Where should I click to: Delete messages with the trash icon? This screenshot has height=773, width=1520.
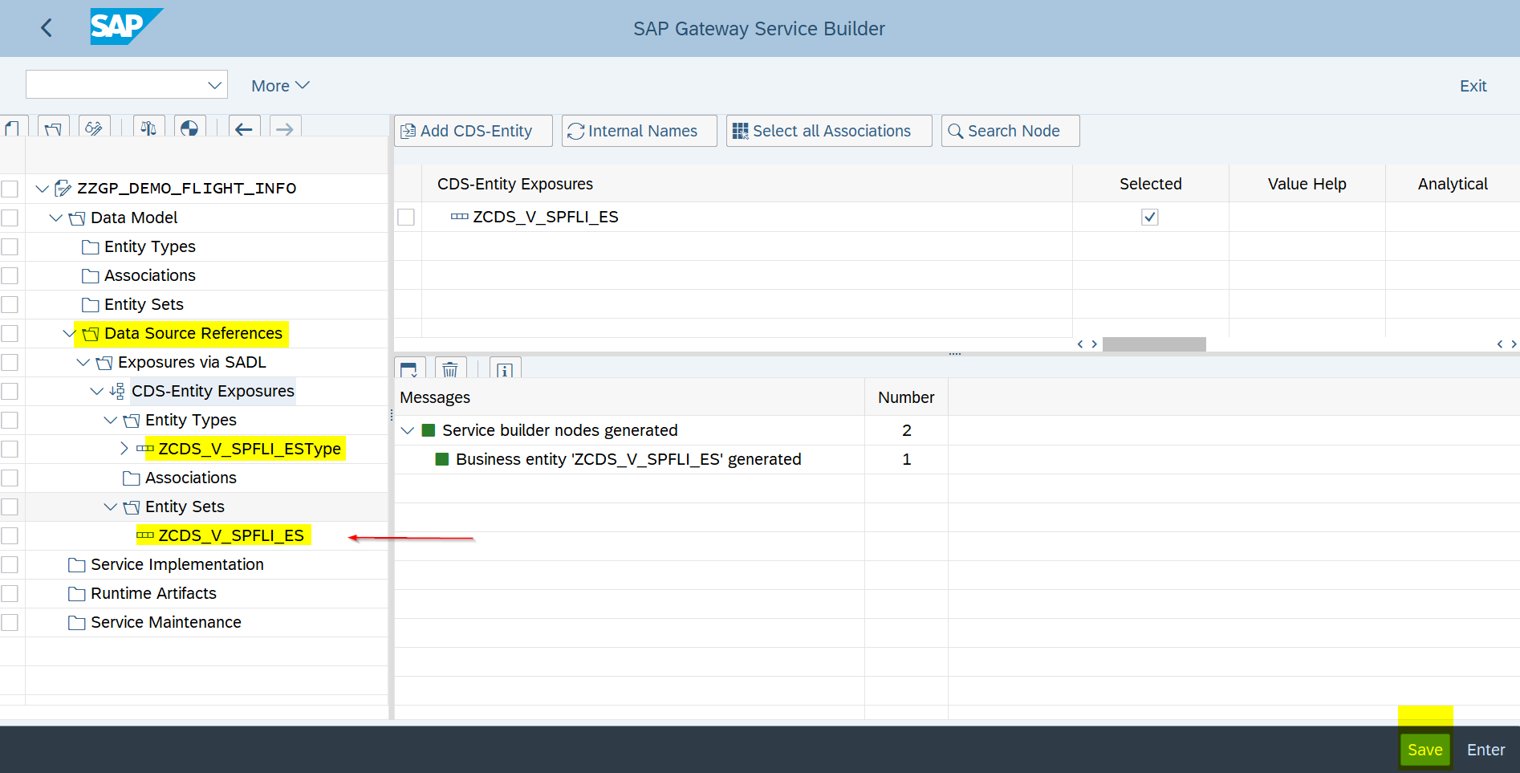(450, 369)
